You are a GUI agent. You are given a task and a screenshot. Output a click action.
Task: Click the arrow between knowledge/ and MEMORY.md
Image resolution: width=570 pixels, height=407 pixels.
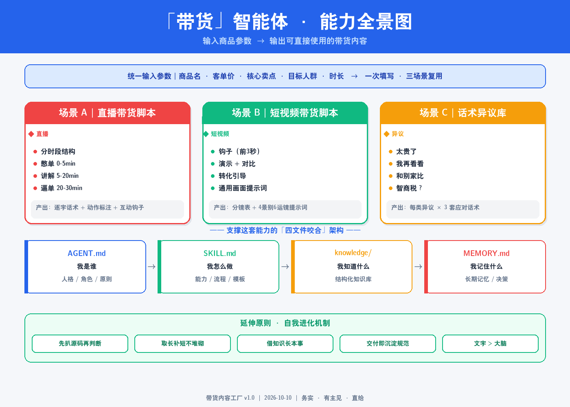[418, 267]
